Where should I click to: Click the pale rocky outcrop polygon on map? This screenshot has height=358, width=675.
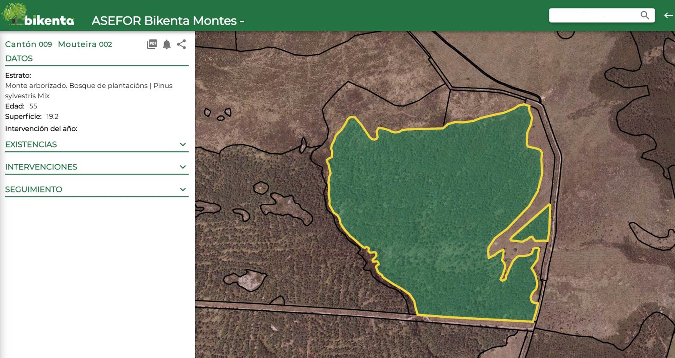248,280
